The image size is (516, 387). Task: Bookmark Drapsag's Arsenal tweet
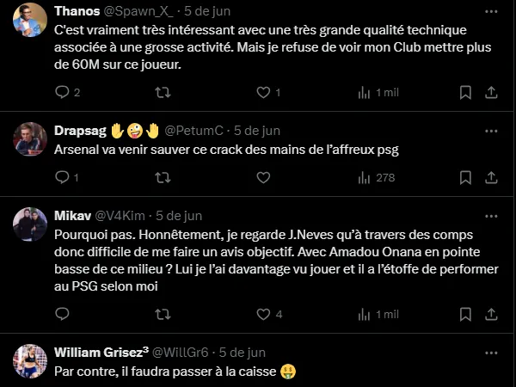(465, 178)
